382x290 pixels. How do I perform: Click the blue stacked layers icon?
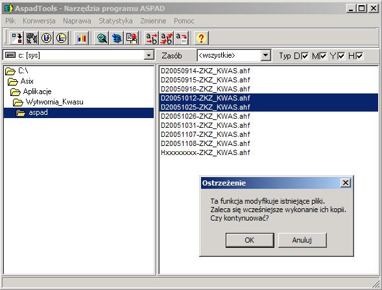[x=117, y=38]
